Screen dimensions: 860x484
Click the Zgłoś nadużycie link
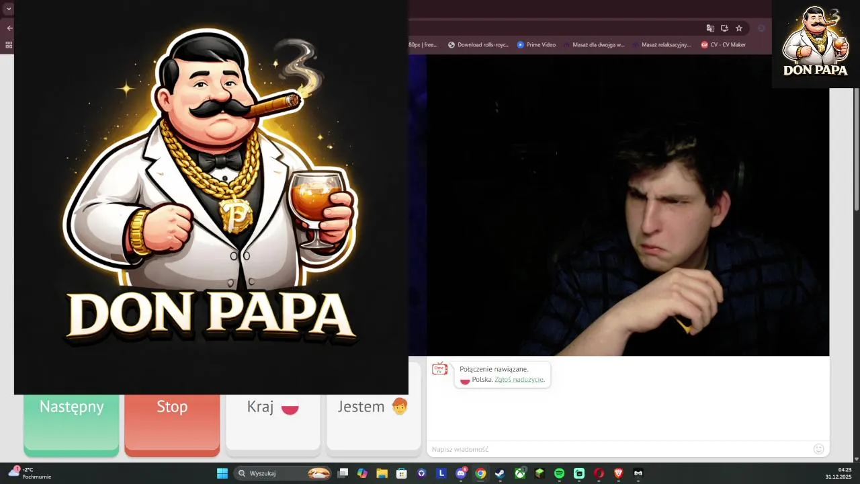point(519,380)
